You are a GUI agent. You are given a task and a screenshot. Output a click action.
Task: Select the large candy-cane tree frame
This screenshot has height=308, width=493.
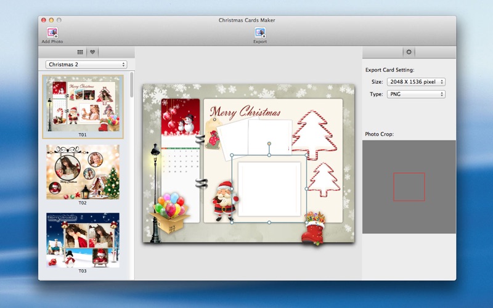[314, 134]
